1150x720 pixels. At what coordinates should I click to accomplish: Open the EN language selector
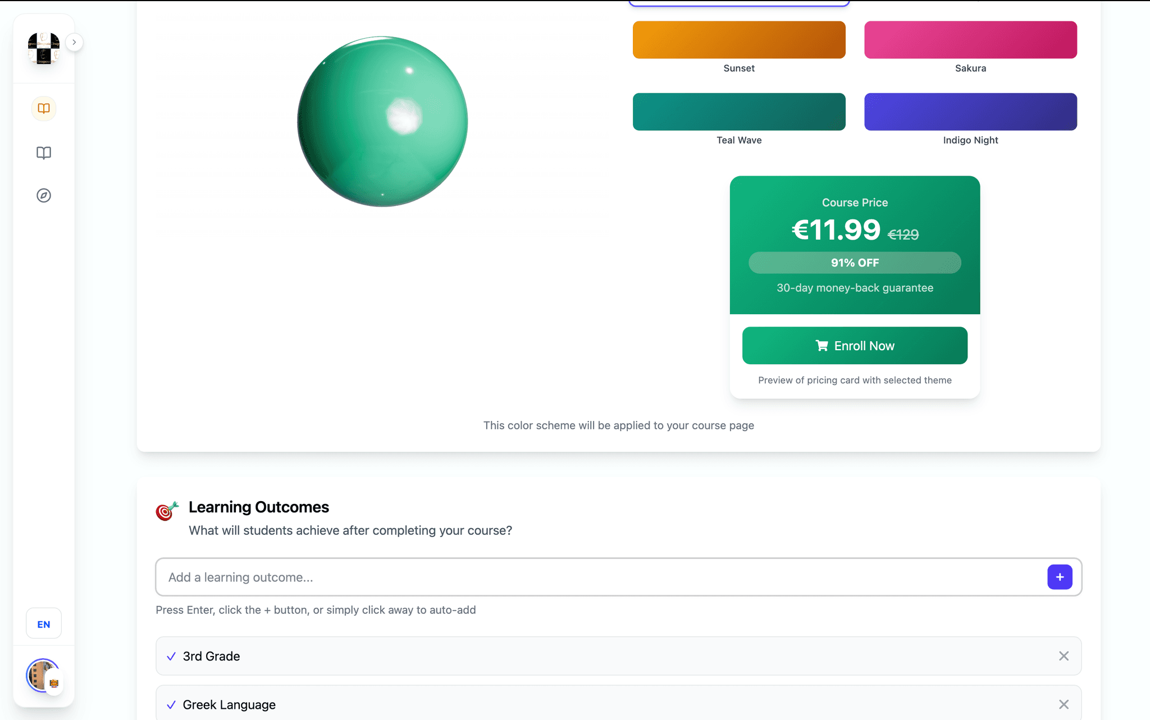tap(44, 624)
